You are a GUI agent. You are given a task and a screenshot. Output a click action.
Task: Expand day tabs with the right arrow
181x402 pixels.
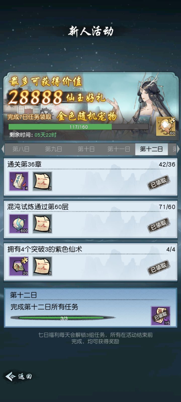pyautogui.click(x=178, y=149)
